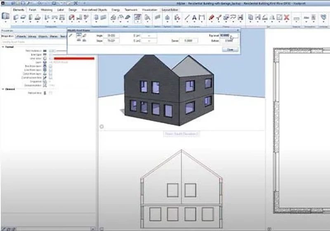Click the last ribbon icon at far right
This screenshot has height=231, width=330.
point(323,17)
